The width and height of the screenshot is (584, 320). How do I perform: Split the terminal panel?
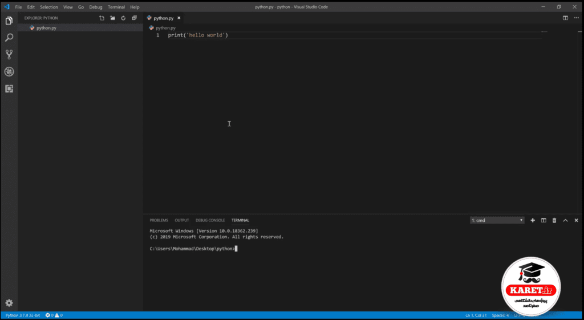544,220
